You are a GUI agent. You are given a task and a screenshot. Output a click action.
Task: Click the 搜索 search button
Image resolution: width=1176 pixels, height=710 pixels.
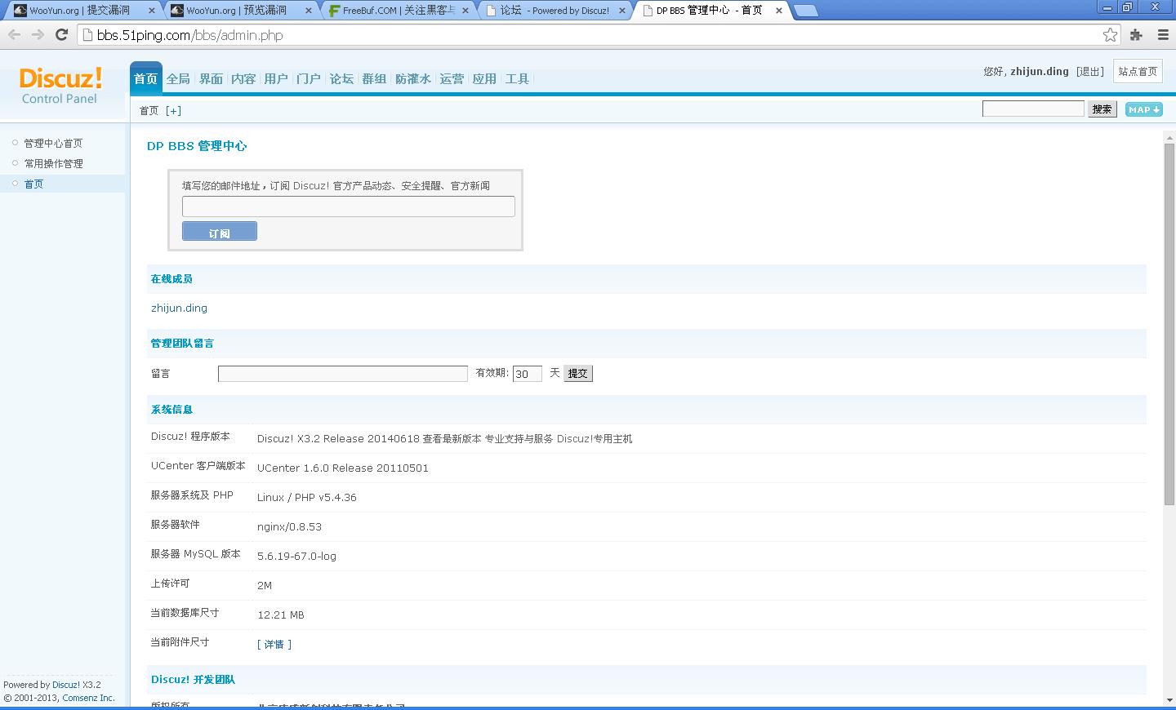pyautogui.click(x=1102, y=109)
